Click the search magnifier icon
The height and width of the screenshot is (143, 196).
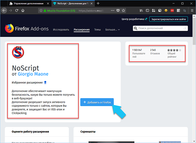136,28
